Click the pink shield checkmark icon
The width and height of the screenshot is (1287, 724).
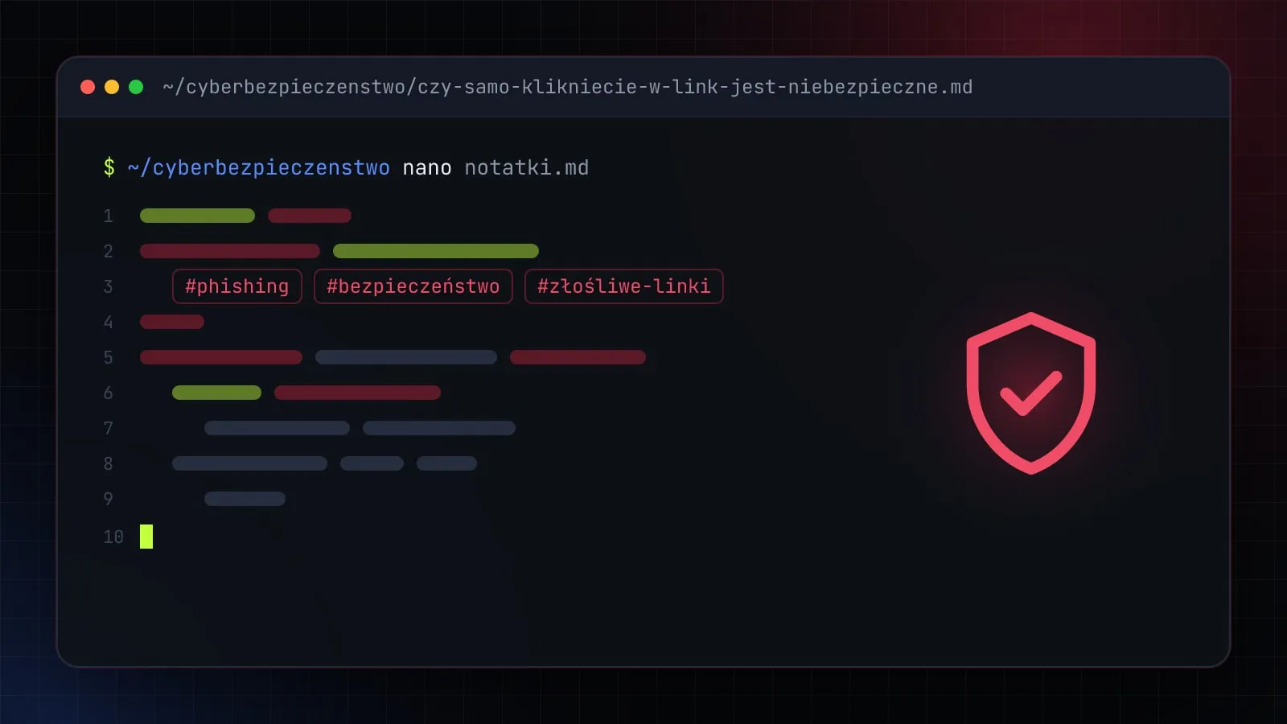(x=1031, y=393)
